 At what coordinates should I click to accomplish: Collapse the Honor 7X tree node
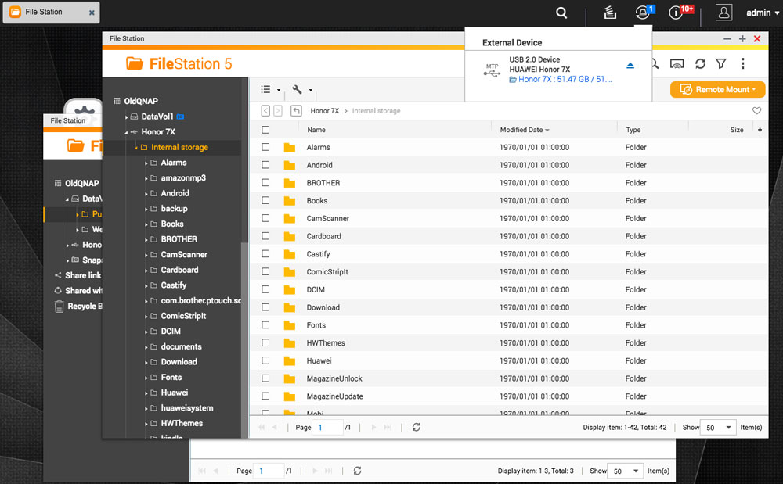(x=126, y=132)
